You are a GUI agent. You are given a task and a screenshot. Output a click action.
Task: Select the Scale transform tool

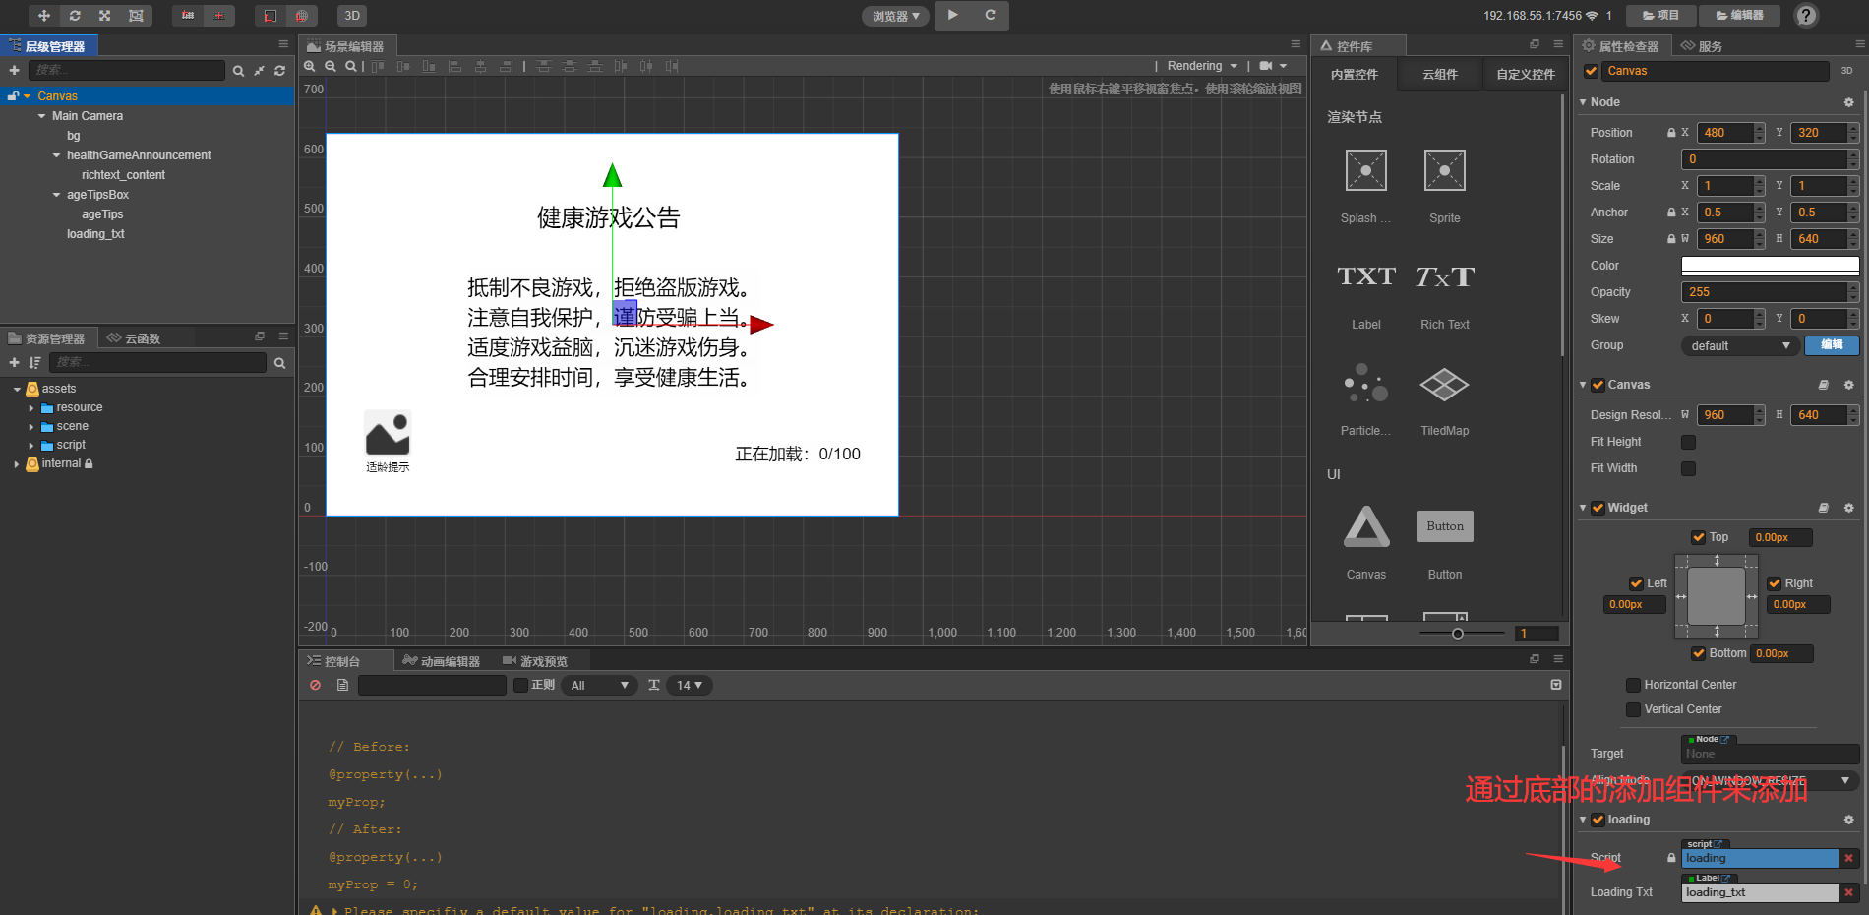(x=103, y=15)
